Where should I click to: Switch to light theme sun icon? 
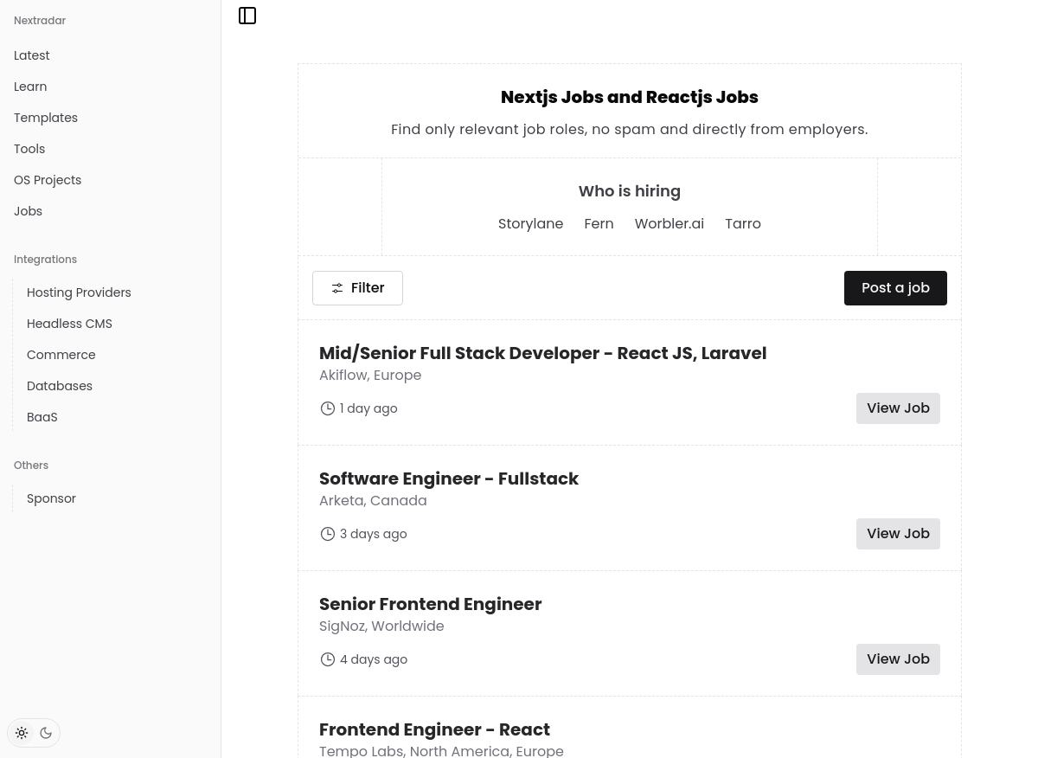(22, 733)
